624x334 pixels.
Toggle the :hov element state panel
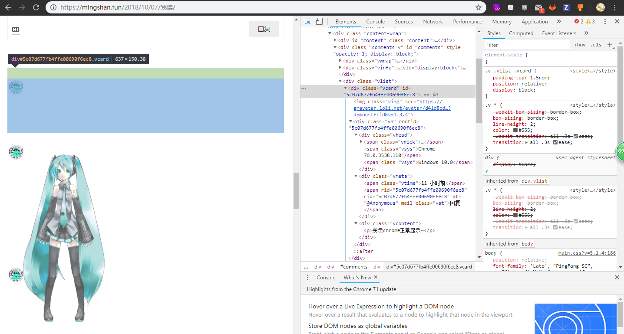580,45
